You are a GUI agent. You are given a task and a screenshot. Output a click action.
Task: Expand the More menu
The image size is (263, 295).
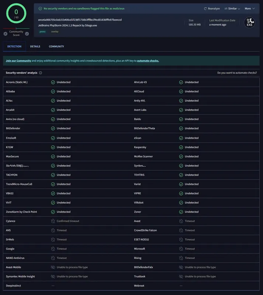[x=250, y=8]
